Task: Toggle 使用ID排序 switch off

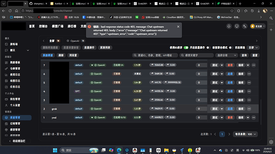Action: coord(186,48)
